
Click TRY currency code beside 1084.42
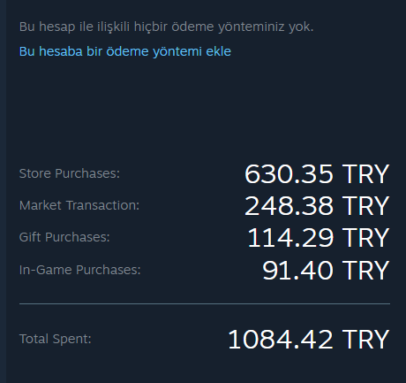click(x=365, y=340)
